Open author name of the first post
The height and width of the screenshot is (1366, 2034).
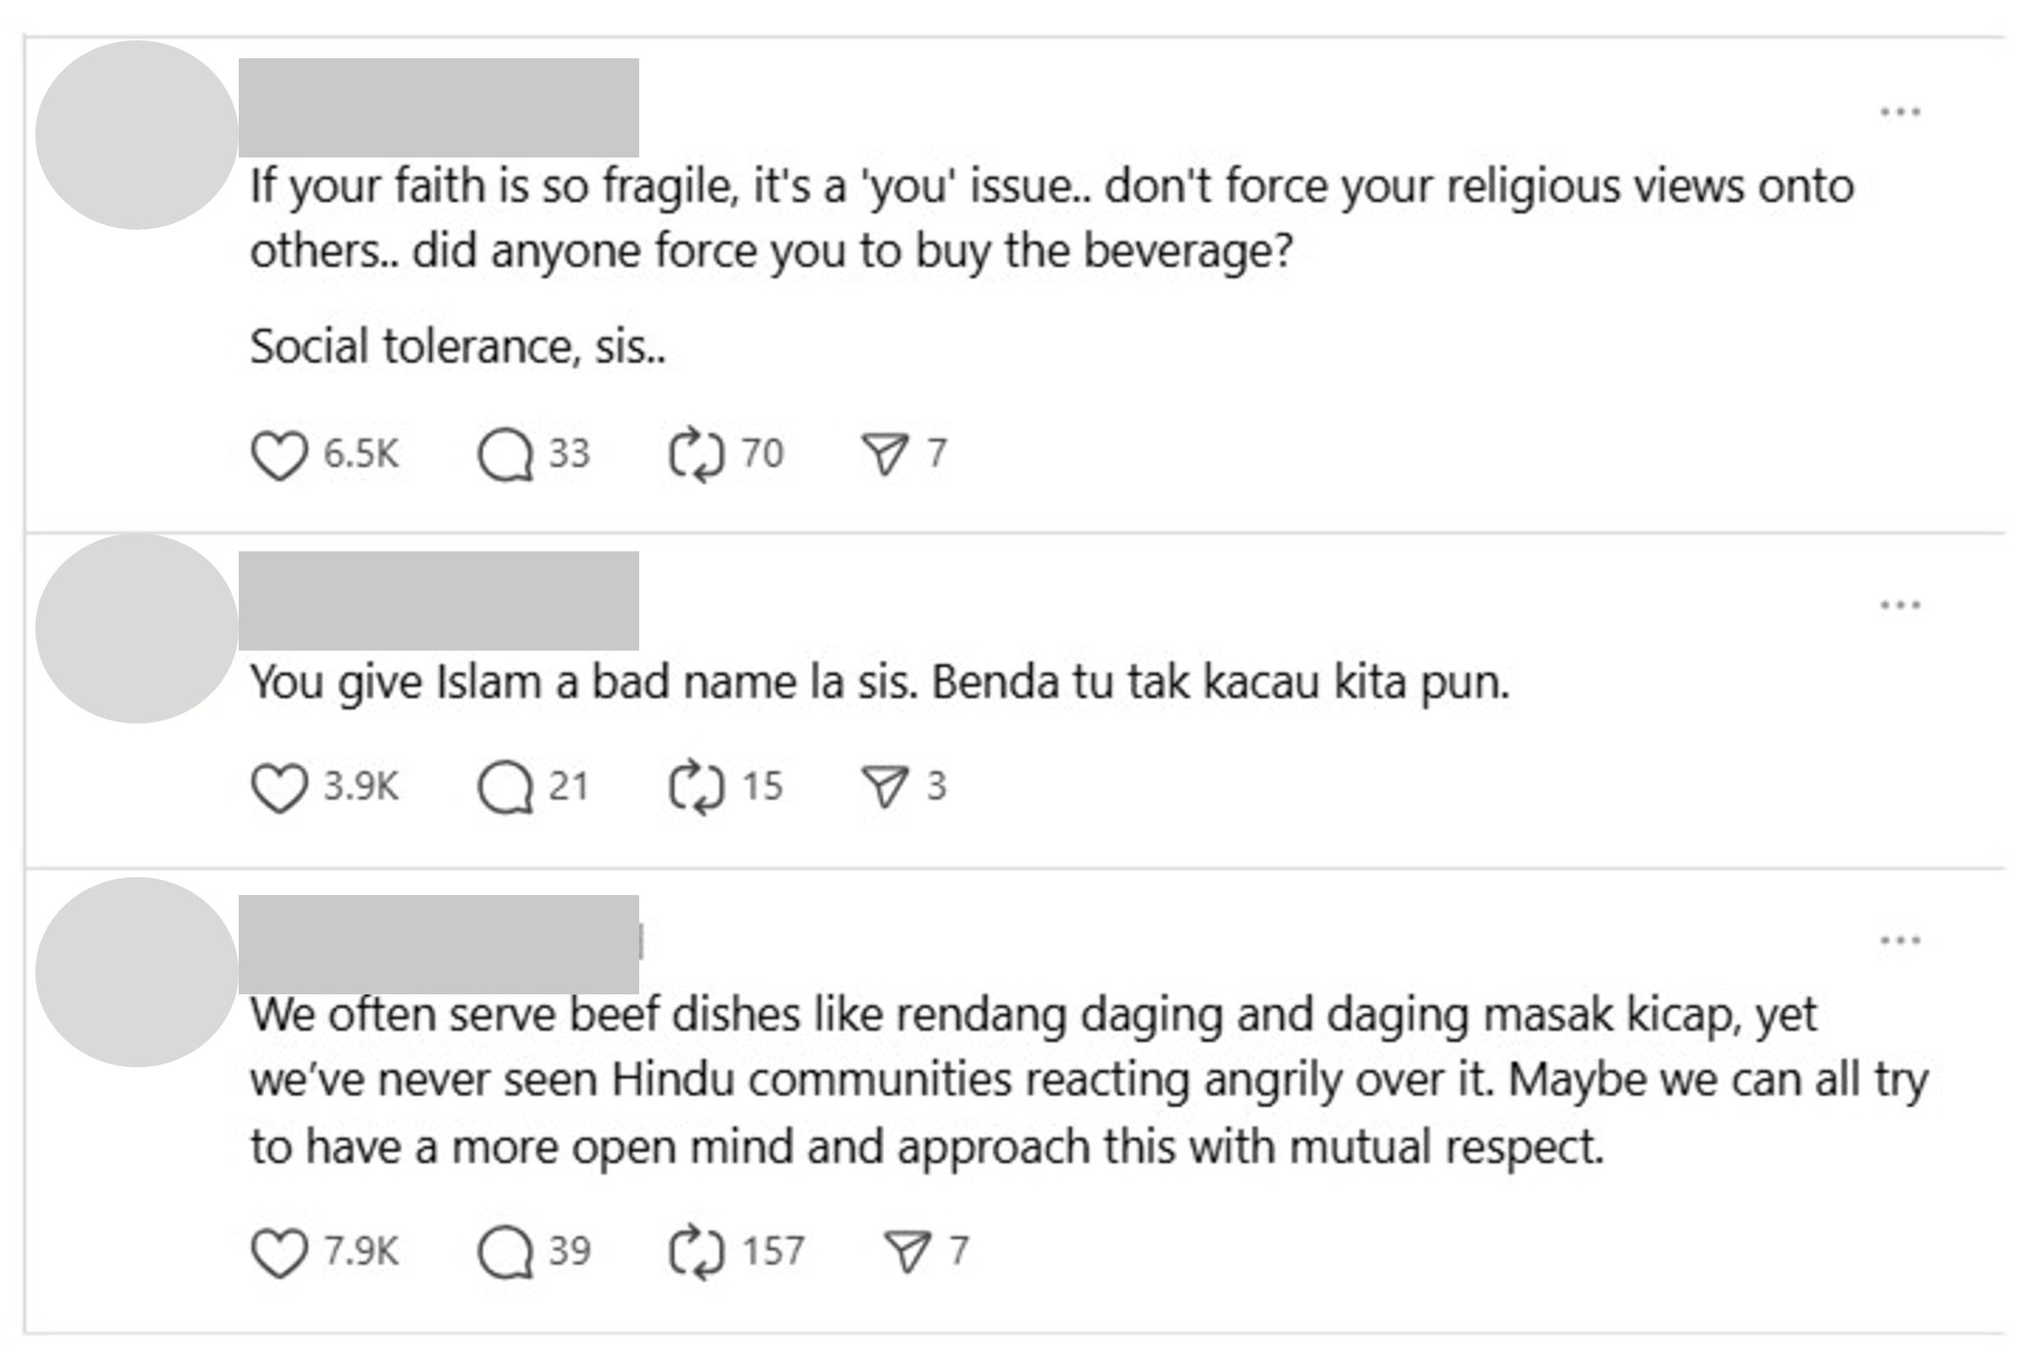pyautogui.click(x=438, y=107)
